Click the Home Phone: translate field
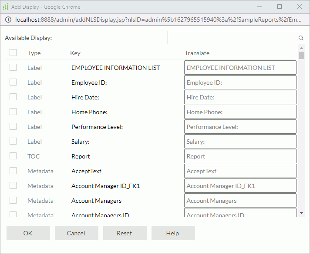 click(240, 112)
